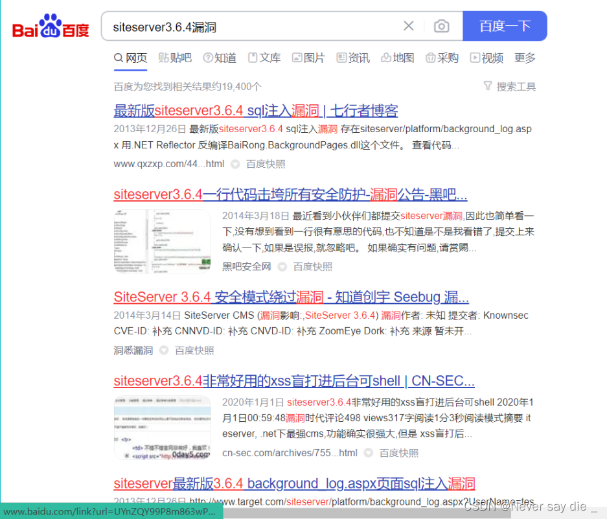
Task: Click the result count text 约19,400个
Action: pyautogui.click(x=236, y=86)
